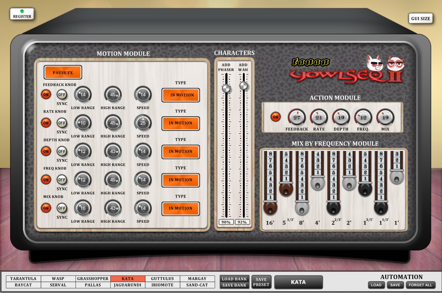Click the 8' drawbar handle
The height and width of the screenshot is (293, 442).
point(302,208)
